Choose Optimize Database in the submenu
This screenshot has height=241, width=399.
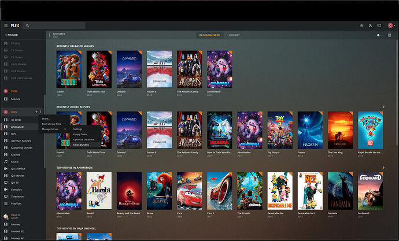(x=84, y=139)
